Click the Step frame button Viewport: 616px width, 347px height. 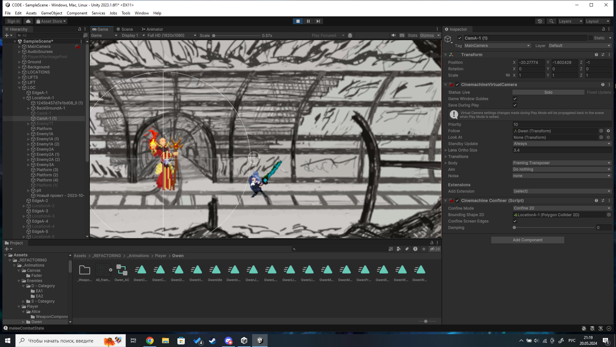click(x=318, y=21)
